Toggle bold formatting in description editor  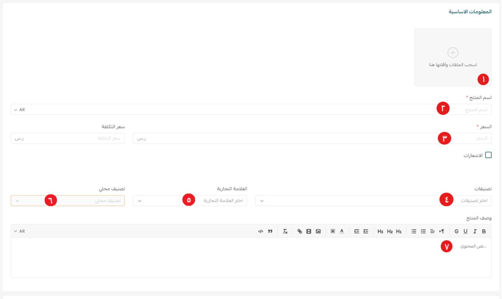click(x=484, y=231)
